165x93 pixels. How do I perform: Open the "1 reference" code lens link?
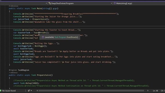tap(13, 73)
